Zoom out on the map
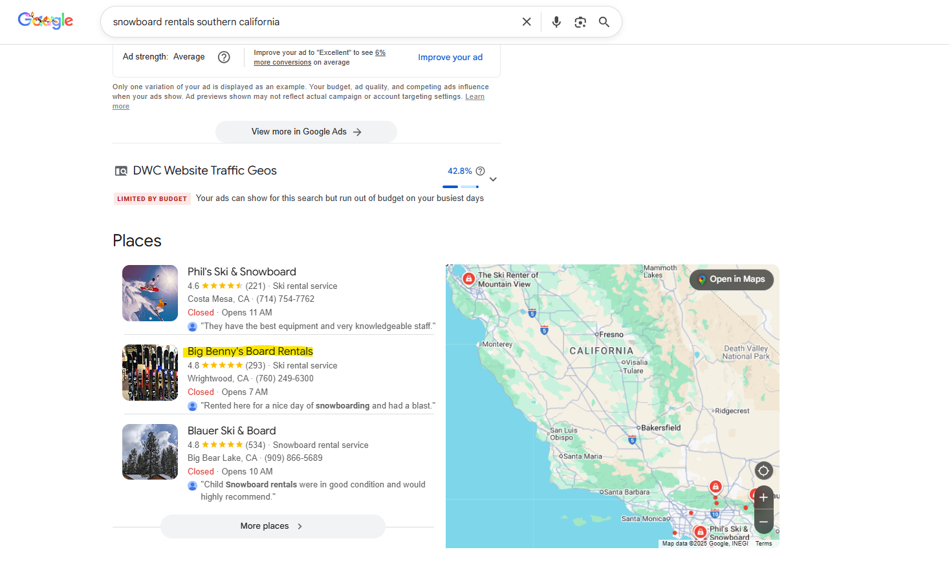The height and width of the screenshot is (563, 949). coord(763,521)
